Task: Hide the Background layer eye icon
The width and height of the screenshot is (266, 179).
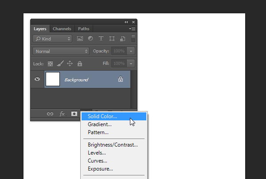Action: [37, 79]
